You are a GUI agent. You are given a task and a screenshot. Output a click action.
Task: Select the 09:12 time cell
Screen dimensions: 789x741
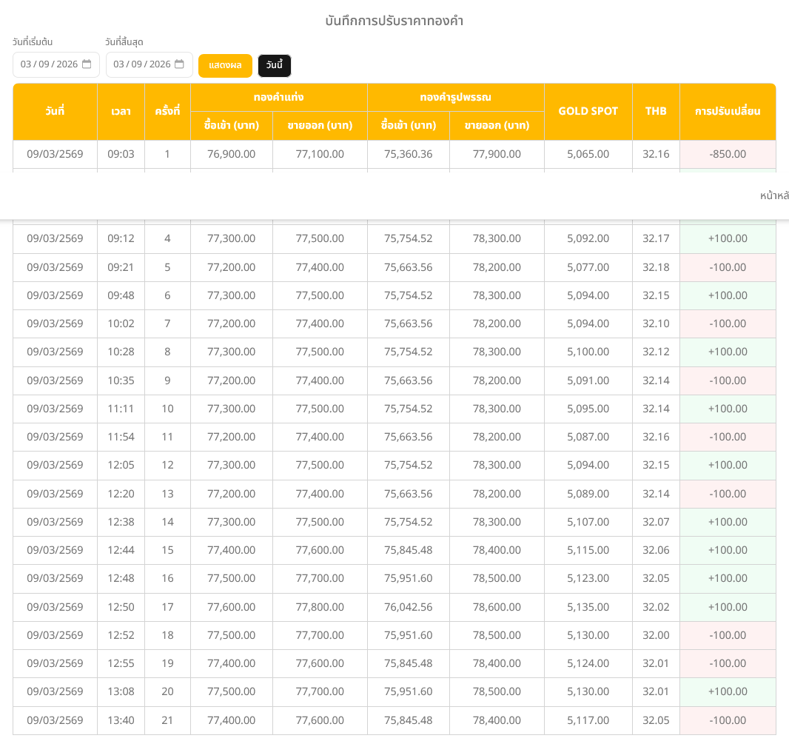point(121,238)
